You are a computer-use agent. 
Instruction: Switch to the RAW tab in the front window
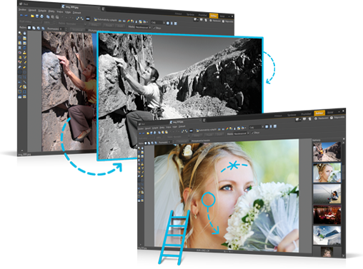pyautogui.click(x=330, y=113)
